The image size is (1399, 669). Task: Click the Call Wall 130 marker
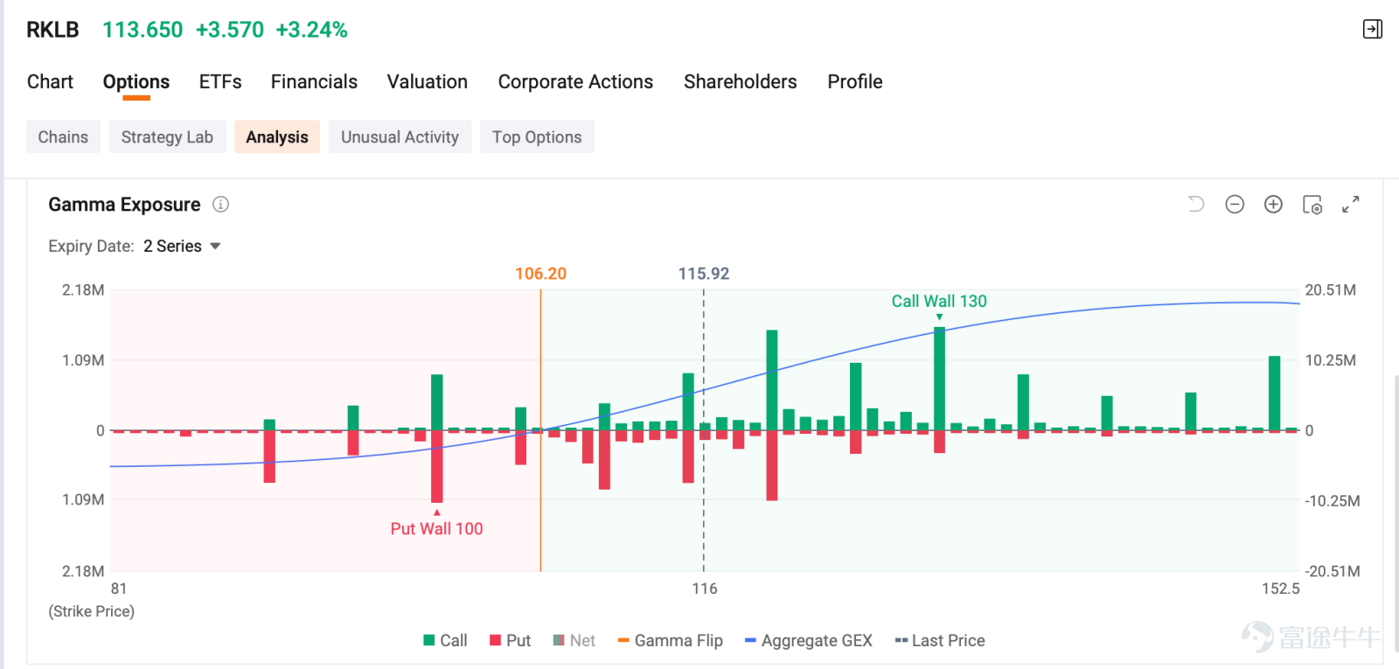point(939,302)
